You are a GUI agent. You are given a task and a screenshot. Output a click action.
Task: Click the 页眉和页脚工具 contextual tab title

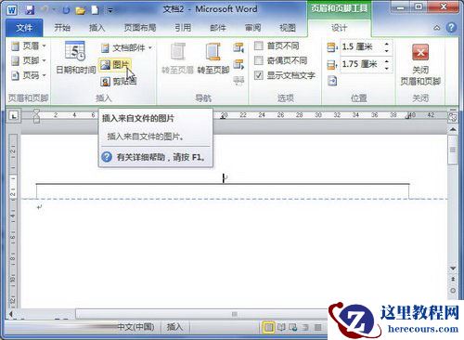click(x=339, y=8)
